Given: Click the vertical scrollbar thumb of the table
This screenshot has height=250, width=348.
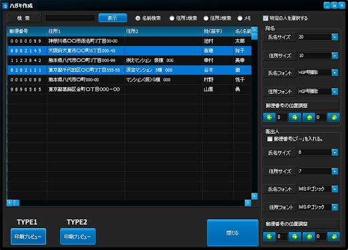Looking at the screenshot, I should coord(255,37).
